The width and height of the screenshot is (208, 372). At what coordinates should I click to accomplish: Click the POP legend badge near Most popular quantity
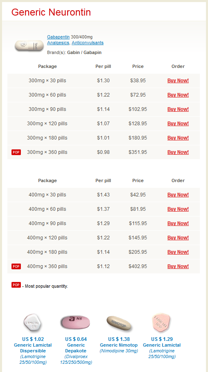tap(16, 285)
